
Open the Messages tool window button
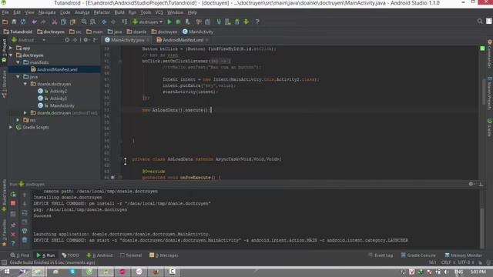point(164,255)
